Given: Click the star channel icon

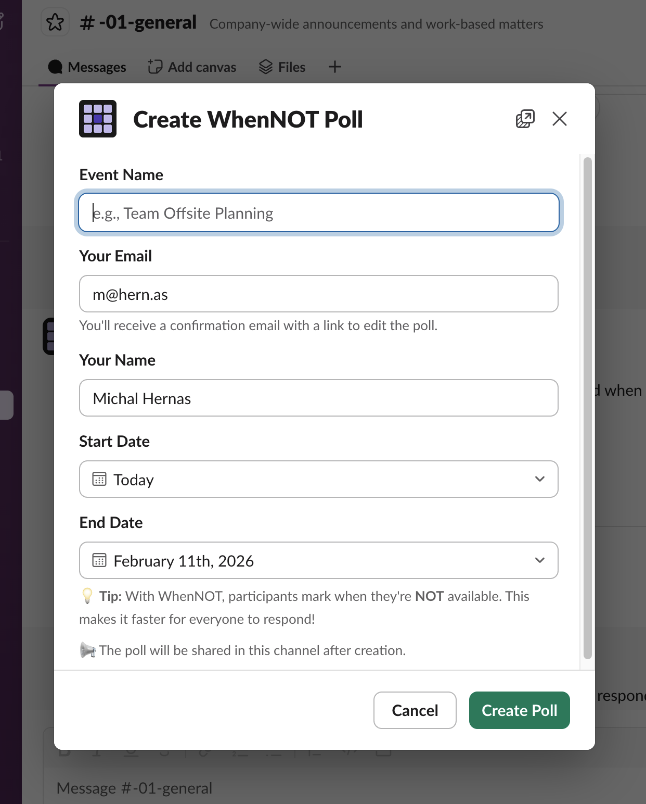Looking at the screenshot, I should [x=55, y=22].
